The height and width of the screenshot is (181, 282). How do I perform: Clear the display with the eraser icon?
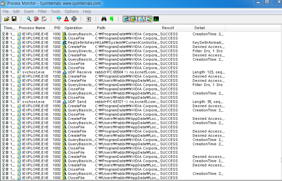coord(44,19)
